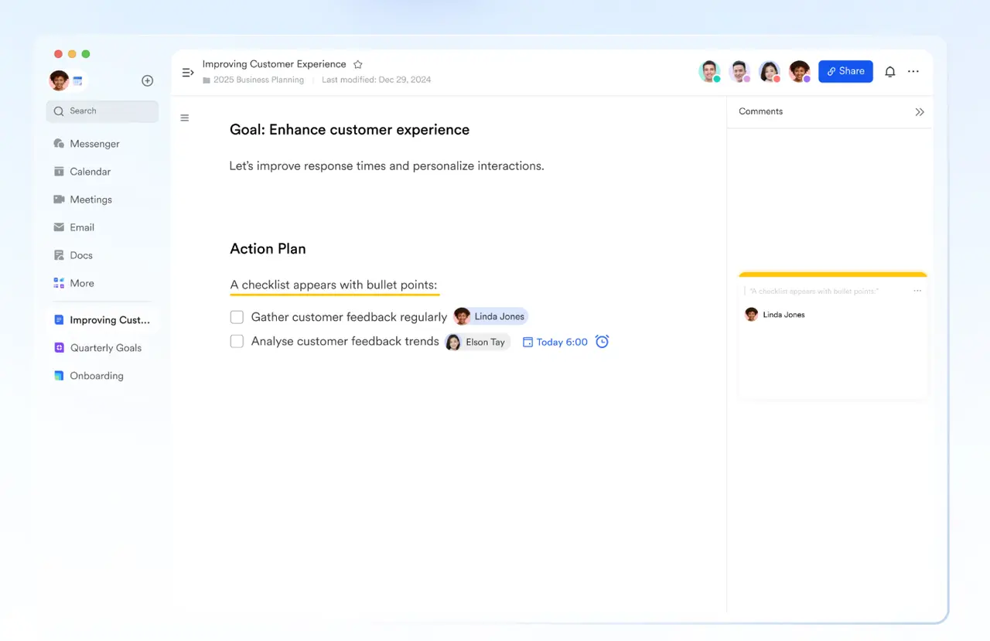Toggle the sidebar collapse icon near title
This screenshot has height=641, width=990.
pyautogui.click(x=187, y=73)
